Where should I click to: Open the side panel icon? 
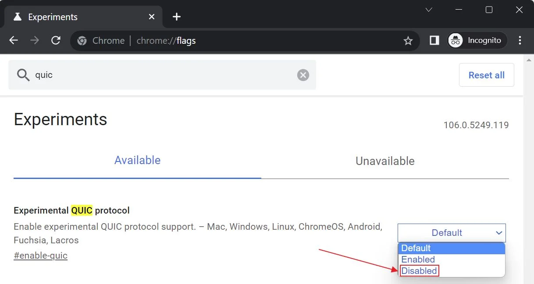[434, 41]
